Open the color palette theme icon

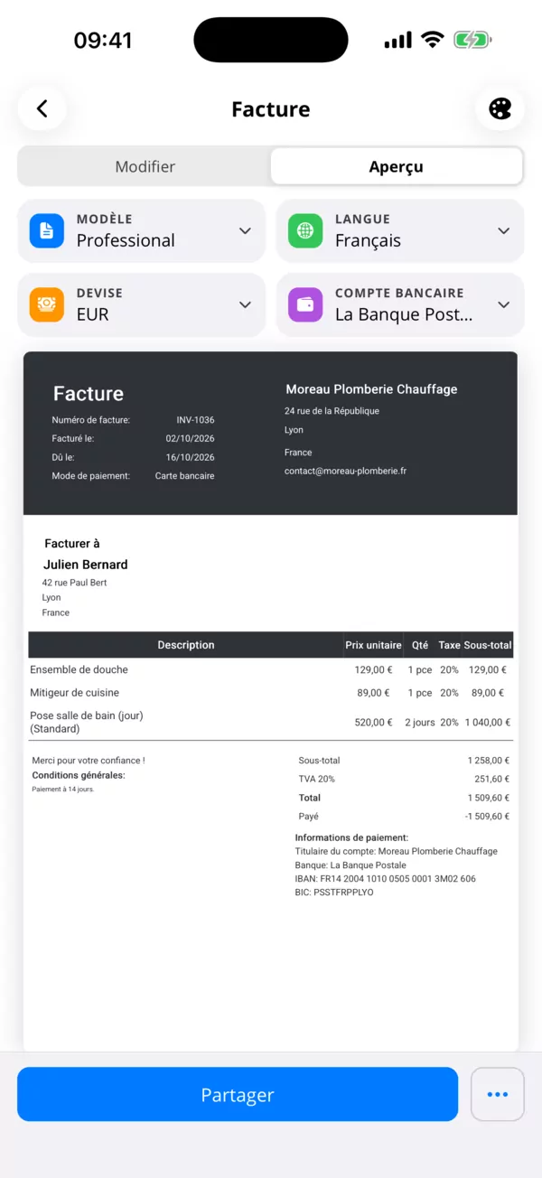(x=500, y=109)
